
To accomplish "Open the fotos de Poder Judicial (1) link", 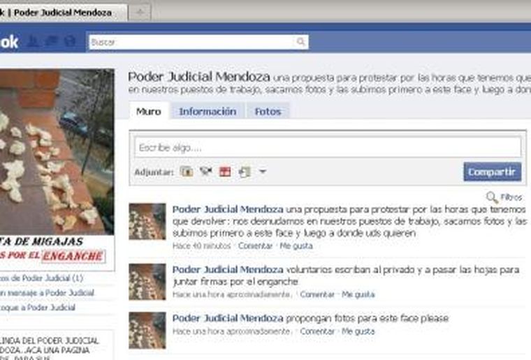I will click(41, 278).
